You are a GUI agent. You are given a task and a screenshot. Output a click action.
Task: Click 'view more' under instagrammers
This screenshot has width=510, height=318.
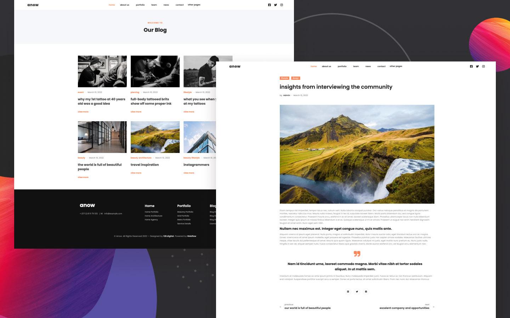pos(189,173)
